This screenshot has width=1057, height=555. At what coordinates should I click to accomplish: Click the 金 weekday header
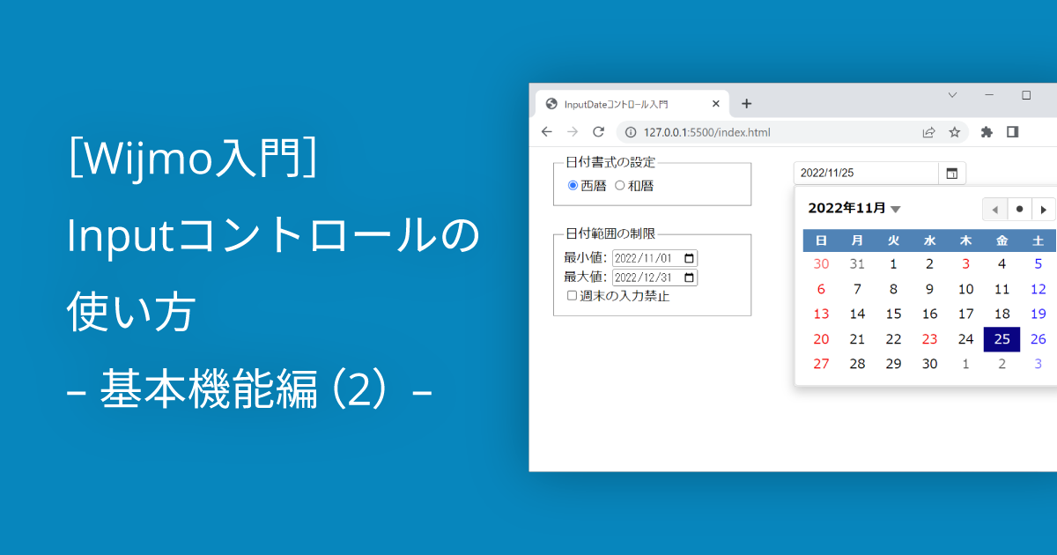coord(1002,240)
